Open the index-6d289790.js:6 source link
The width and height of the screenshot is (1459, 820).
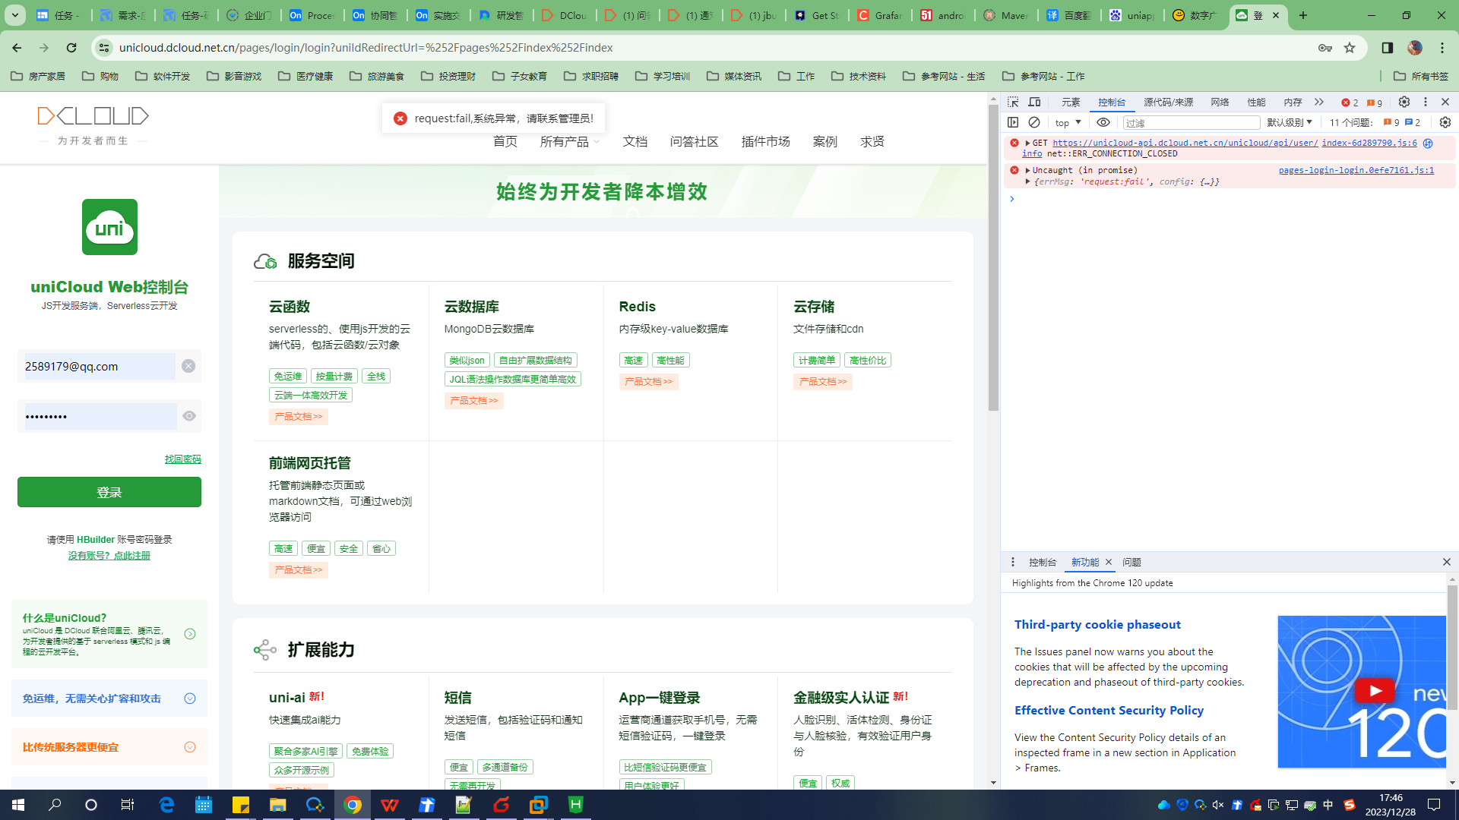pyautogui.click(x=1369, y=143)
